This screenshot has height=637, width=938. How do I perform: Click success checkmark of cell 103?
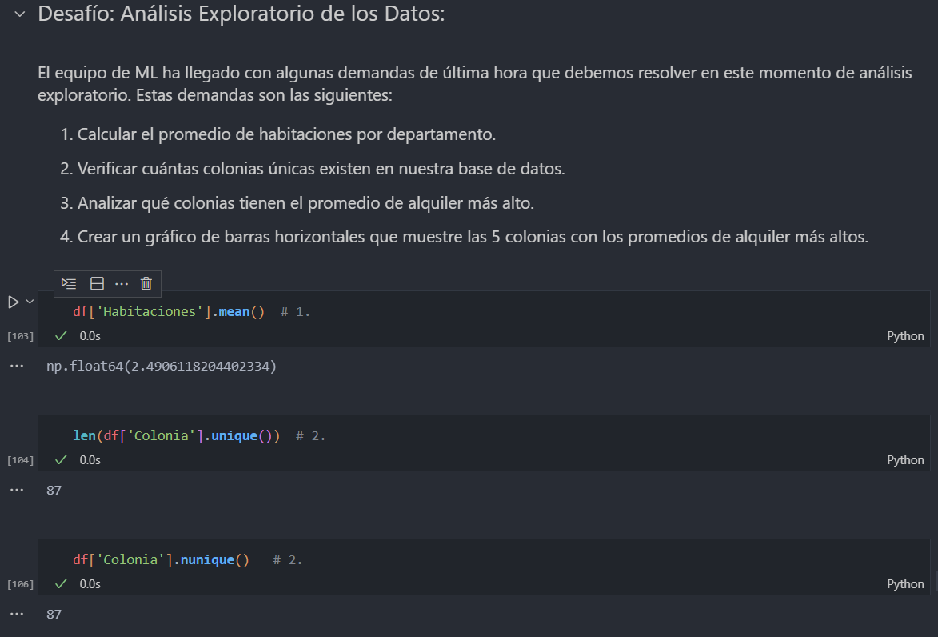61,336
